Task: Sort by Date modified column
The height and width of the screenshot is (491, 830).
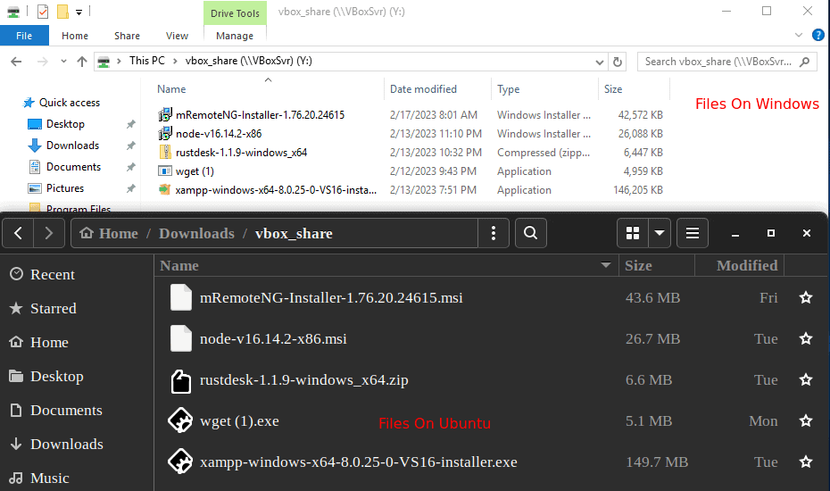Action: click(x=423, y=89)
